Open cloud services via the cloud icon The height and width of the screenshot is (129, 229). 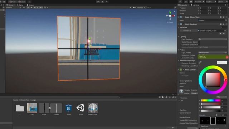pyautogui.click(x=191, y=1)
